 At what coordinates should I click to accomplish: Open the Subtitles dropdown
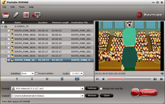tap(33, 74)
